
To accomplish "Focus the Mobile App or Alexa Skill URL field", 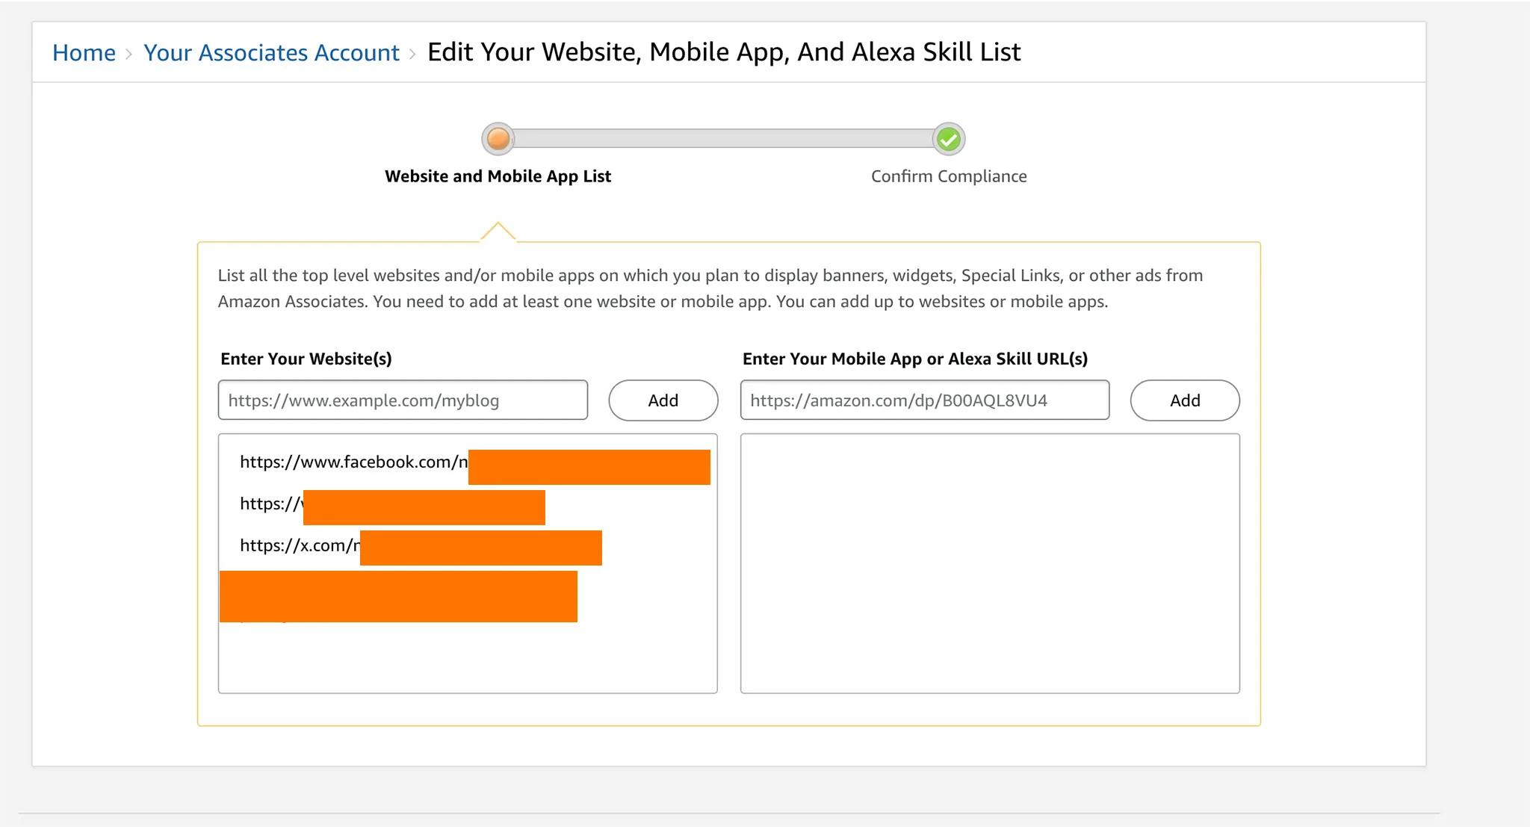I will pyautogui.click(x=925, y=400).
